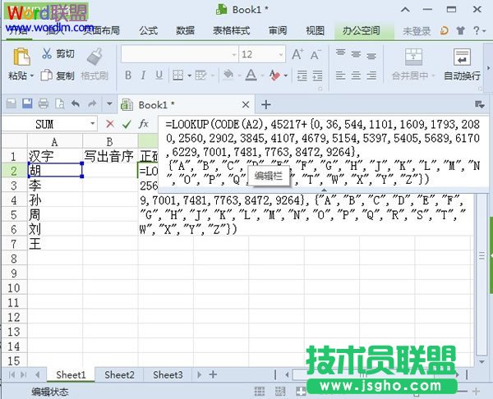Toggle Underline formatting
This screenshot has width=493, height=399.
(159, 76)
